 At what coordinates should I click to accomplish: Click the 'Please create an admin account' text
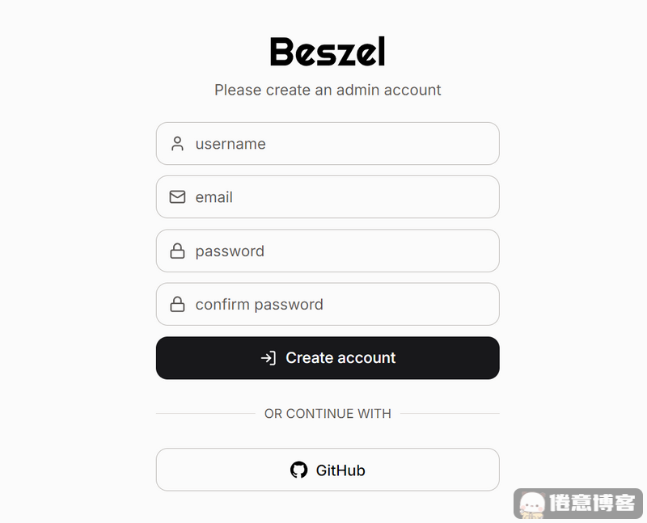(x=328, y=90)
